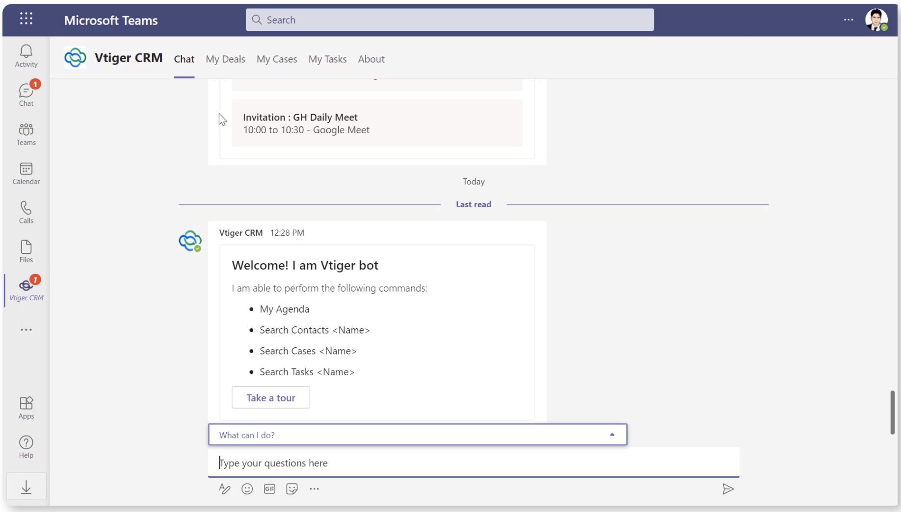
Task: Open the My Tasks tab
Action: pyautogui.click(x=327, y=59)
